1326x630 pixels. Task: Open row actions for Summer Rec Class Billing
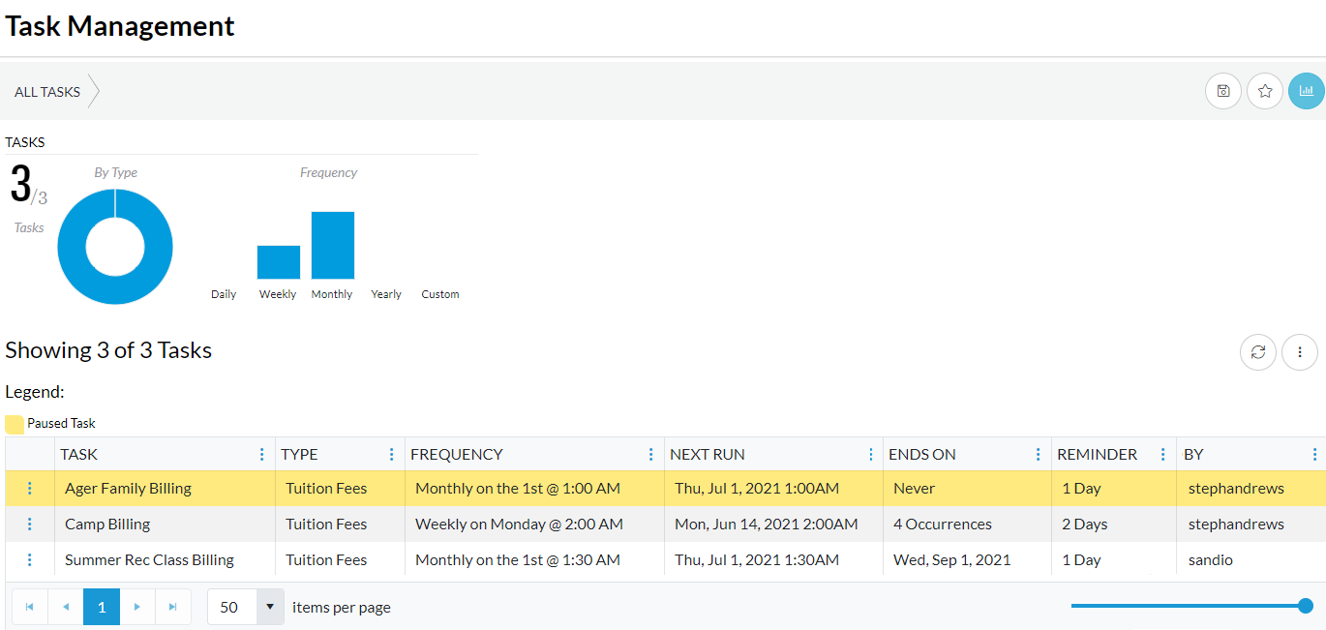click(29, 560)
